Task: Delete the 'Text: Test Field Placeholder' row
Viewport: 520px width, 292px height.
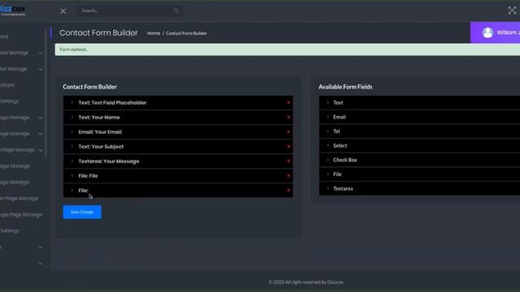Action: [288, 103]
